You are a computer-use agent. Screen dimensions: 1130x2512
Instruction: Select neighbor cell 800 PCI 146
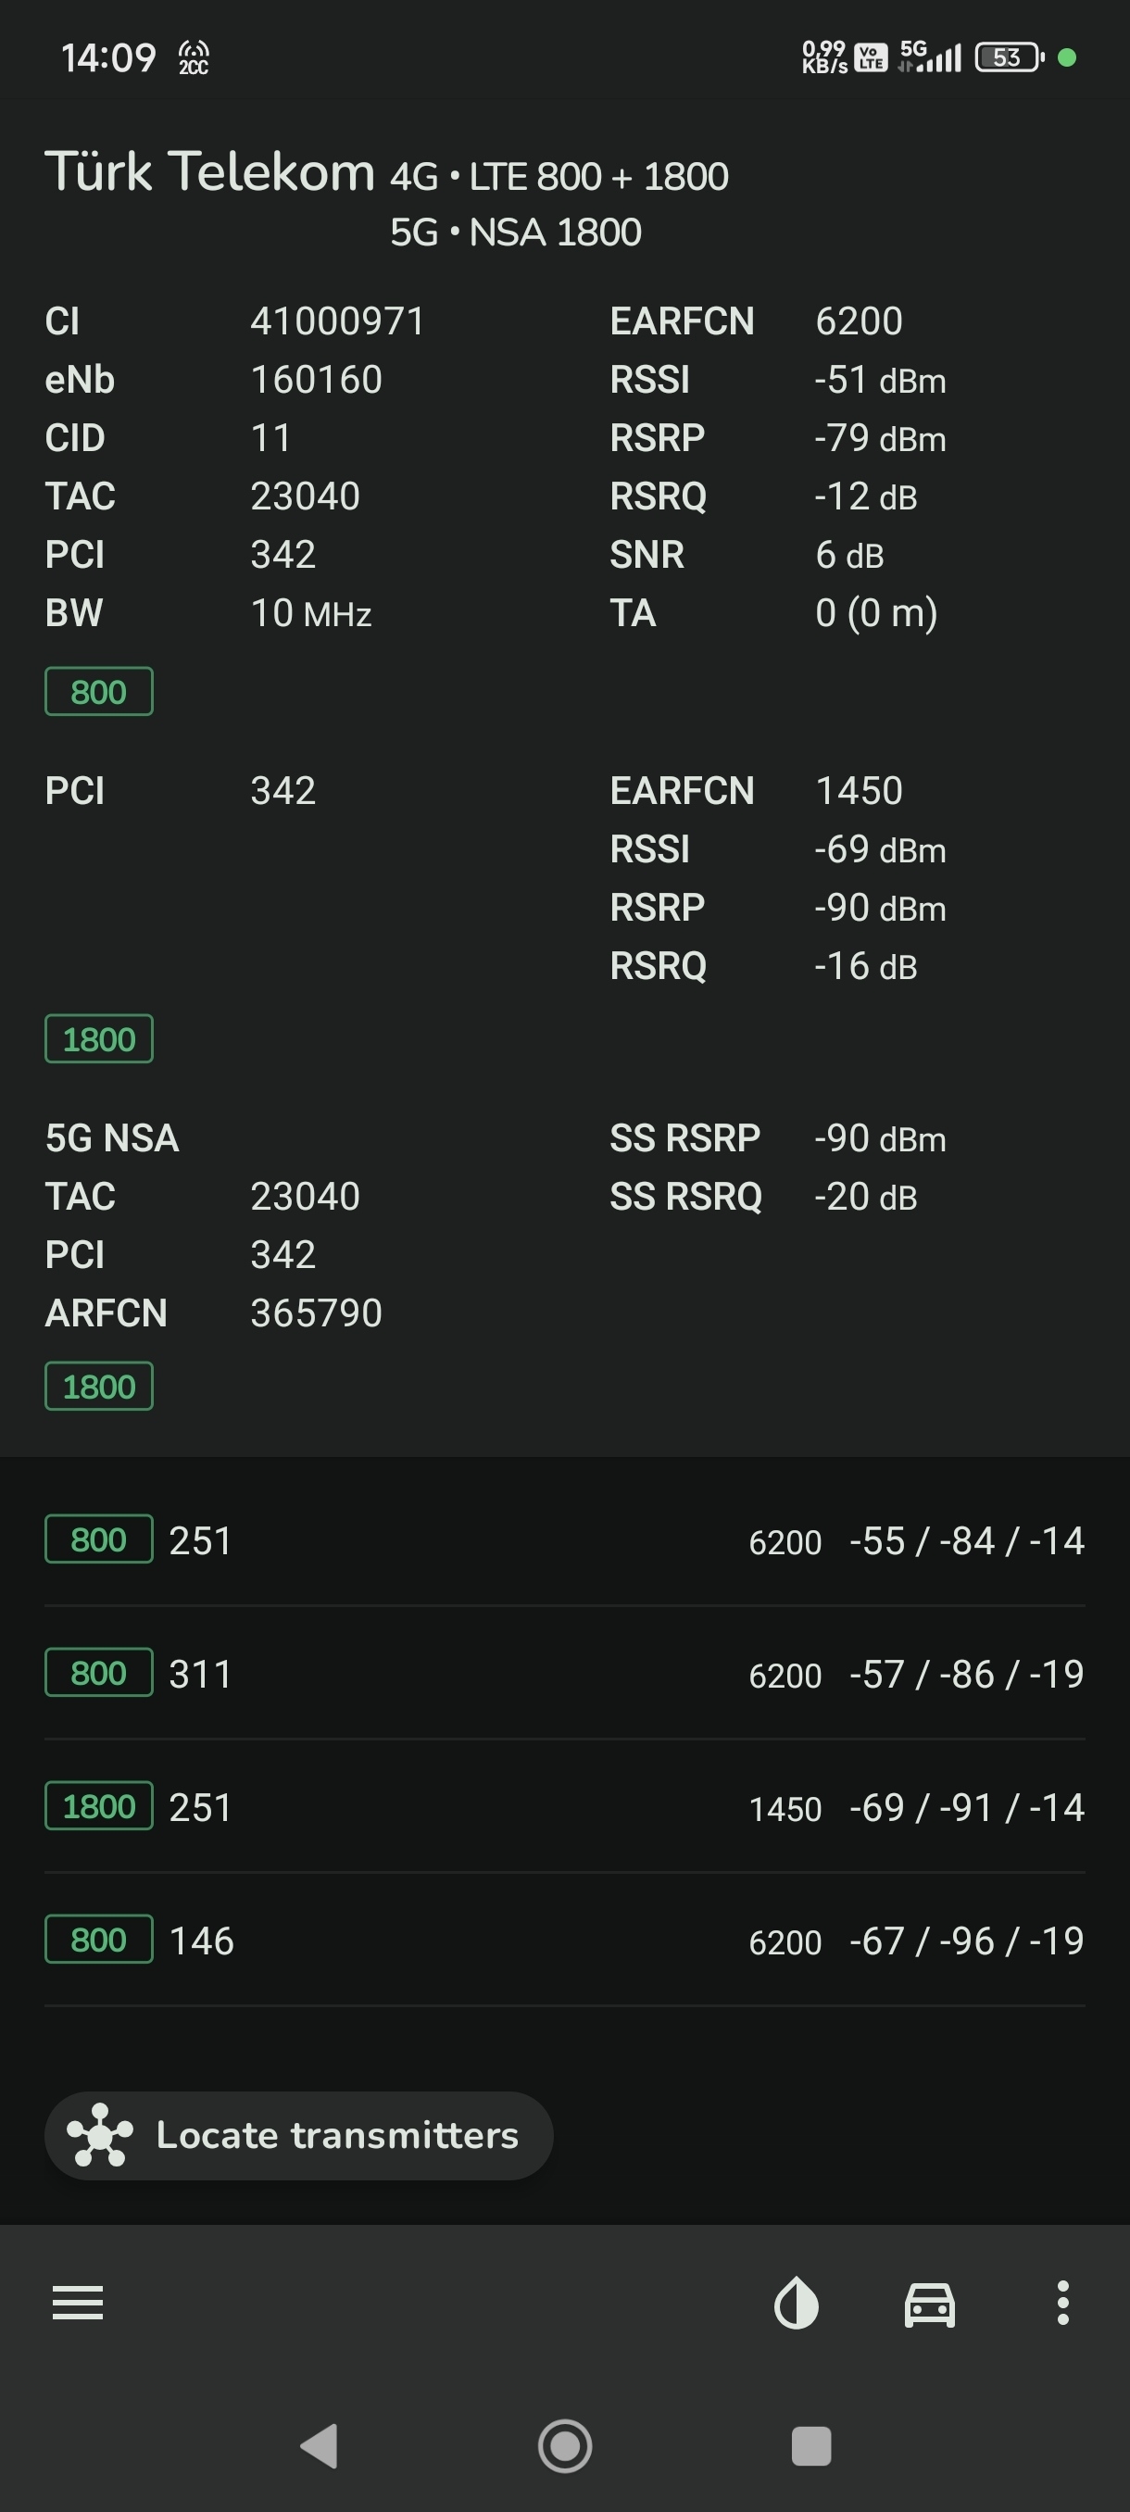click(564, 1941)
